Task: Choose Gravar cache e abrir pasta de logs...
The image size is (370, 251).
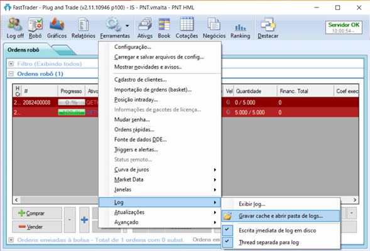Action: 281,216
